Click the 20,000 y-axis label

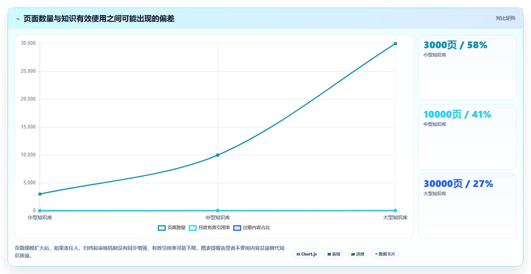(28, 99)
